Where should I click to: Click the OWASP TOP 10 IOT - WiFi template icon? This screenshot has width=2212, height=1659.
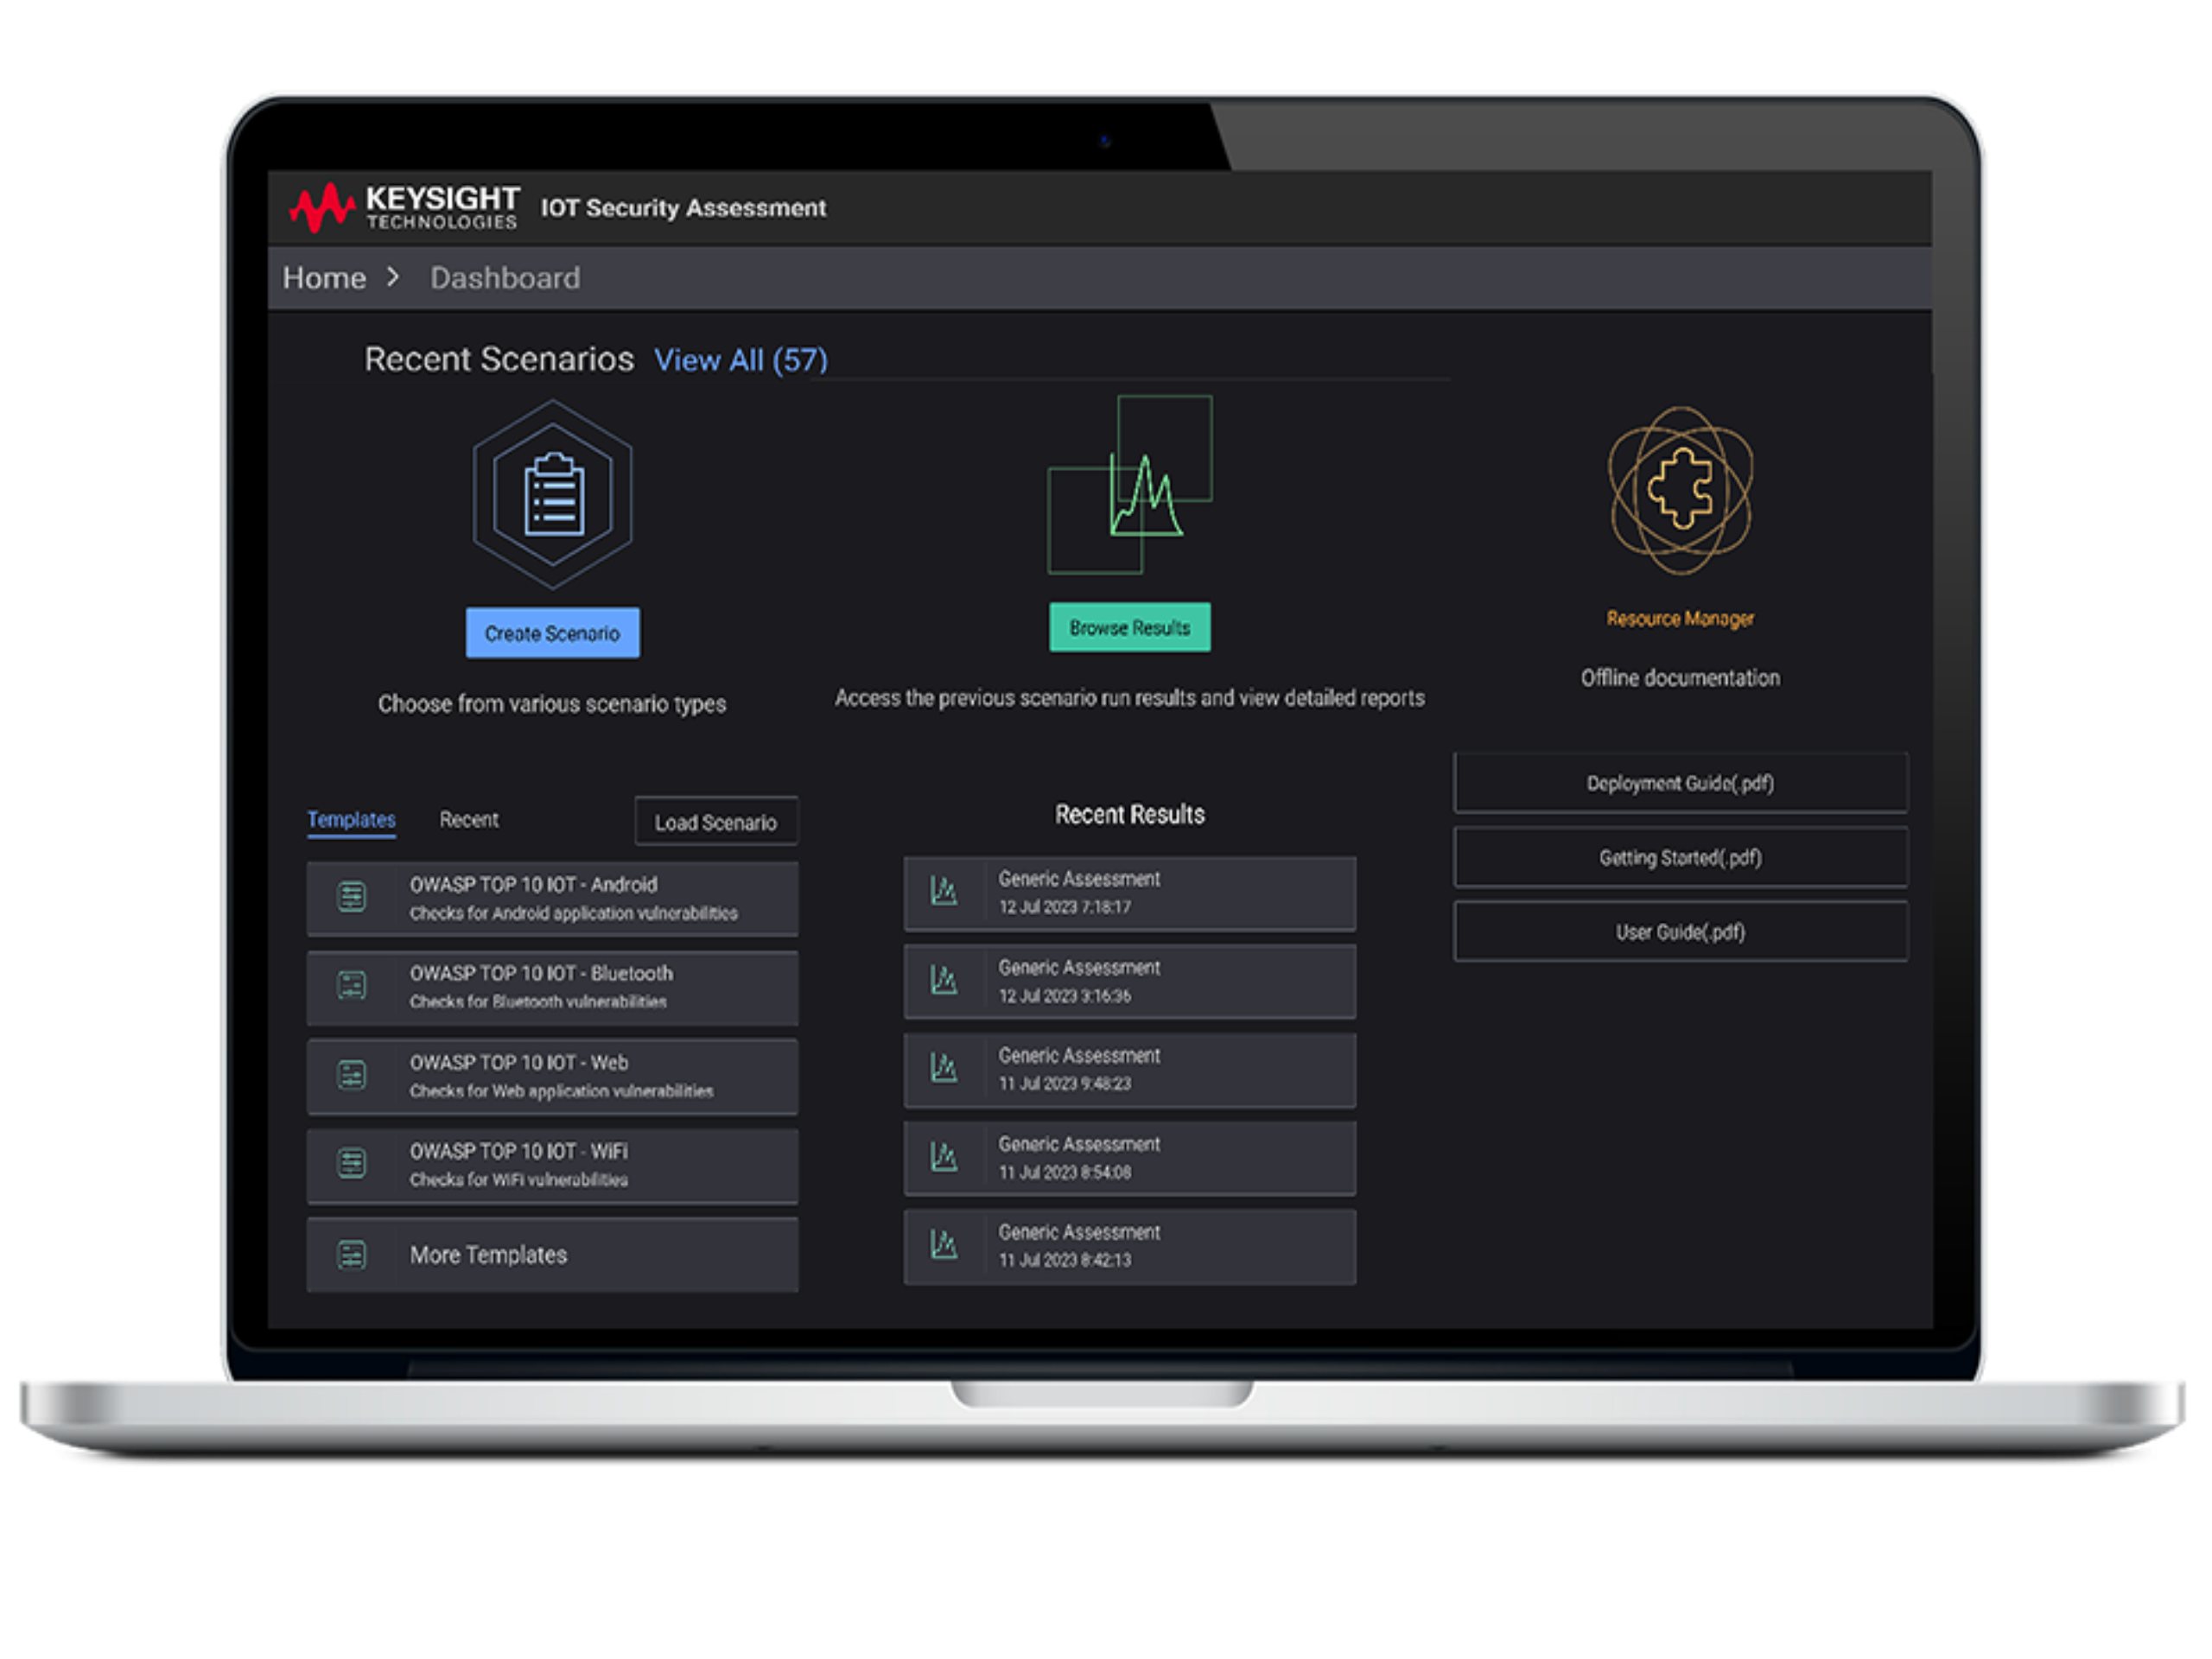coord(352,1164)
